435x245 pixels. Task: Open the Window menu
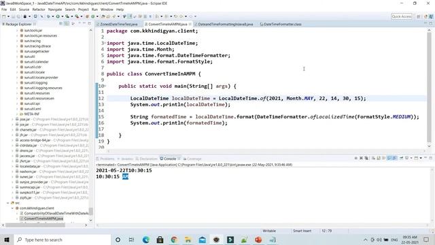(107, 10)
